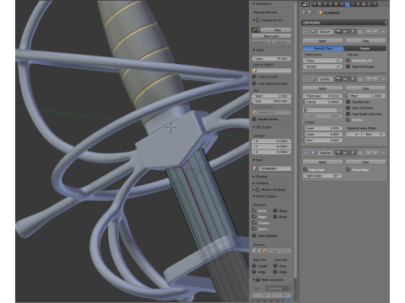Click the New Layer grease pencil button
The height and width of the screenshot is (303, 405).
[x=272, y=36]
